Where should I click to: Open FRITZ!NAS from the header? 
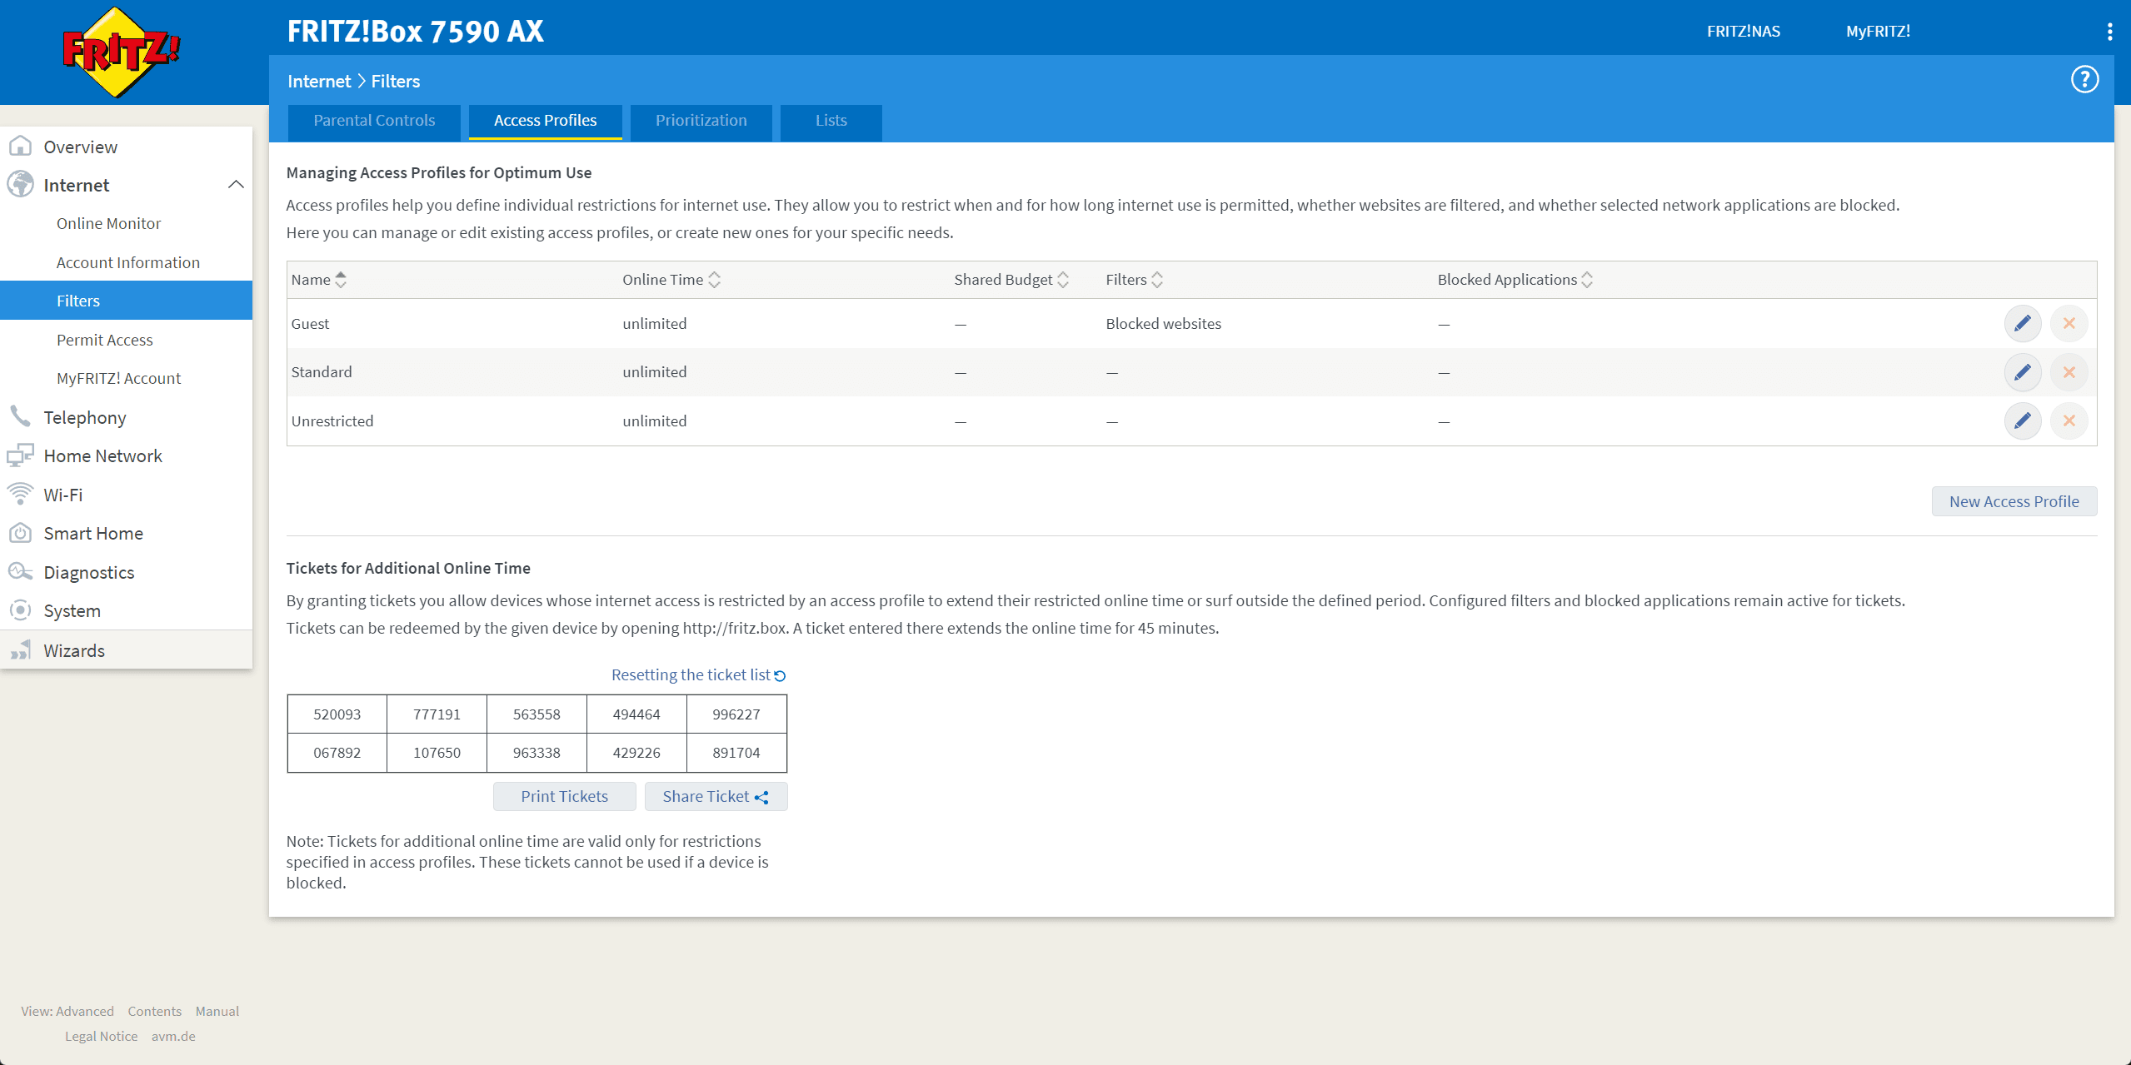coord(1743,32)
